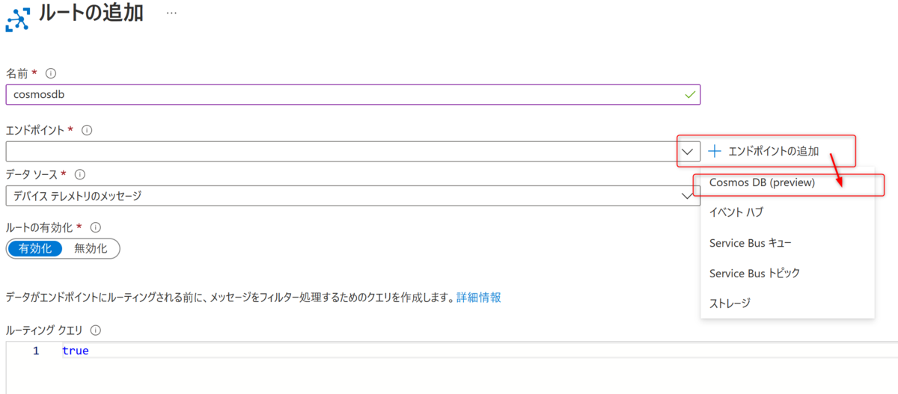
Task: Show info tooltip for エンドポイント field
Action: click(87, 130)
